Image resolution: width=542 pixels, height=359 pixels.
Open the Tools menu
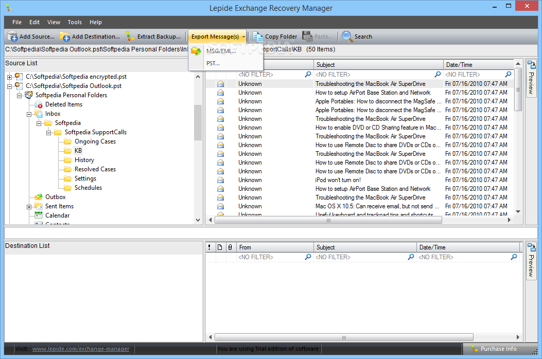(x=75, y=22)
